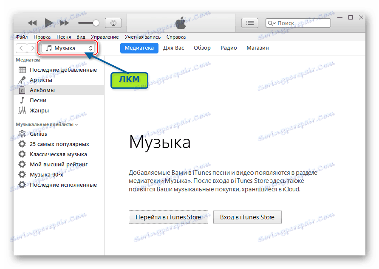This screenshot has height=269, width=379.
Task: Open Последние исполненные playlist
Action: (59, 185)
